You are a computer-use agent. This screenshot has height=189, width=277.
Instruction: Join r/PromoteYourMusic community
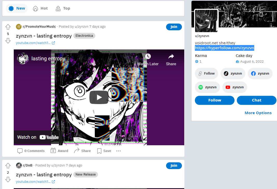[x=174, y=27]
